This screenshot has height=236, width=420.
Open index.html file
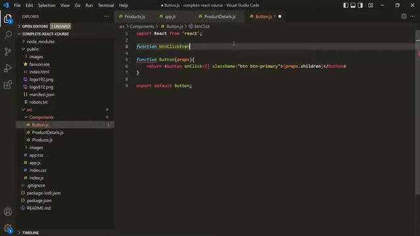pyautogui.click(x=39, y=71)
